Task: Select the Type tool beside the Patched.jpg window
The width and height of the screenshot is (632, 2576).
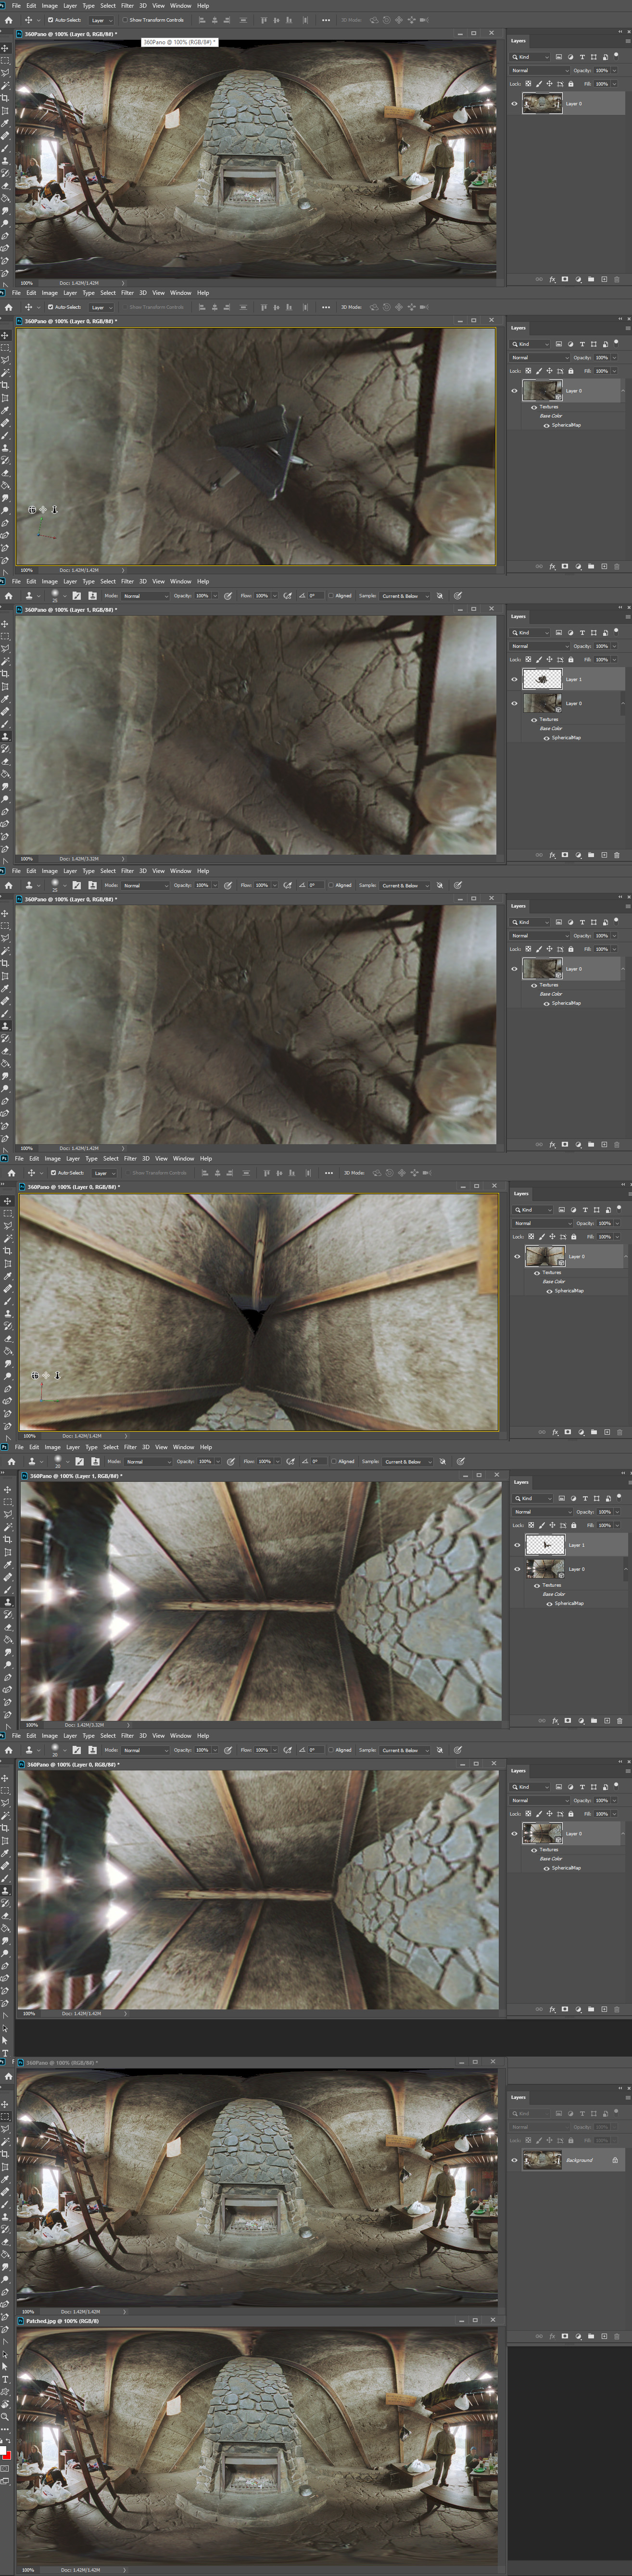Action: (5, 2380)
